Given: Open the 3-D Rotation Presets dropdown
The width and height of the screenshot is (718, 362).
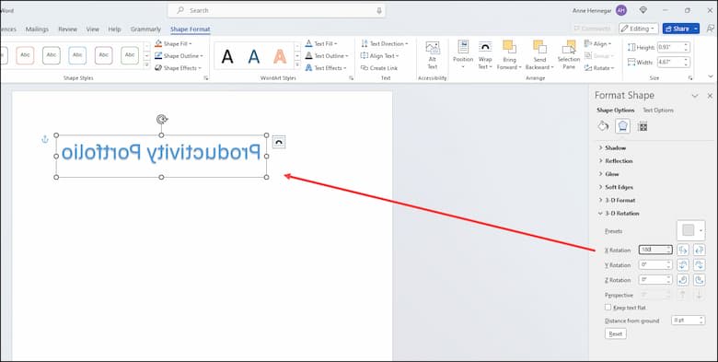Looking at the screenshot, I should click(x=691, y=230).
